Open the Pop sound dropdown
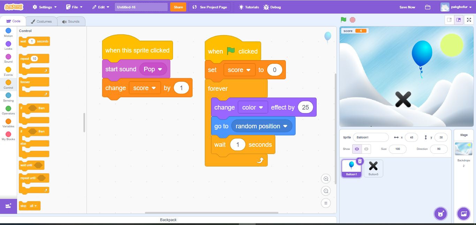 coord(160,69)
